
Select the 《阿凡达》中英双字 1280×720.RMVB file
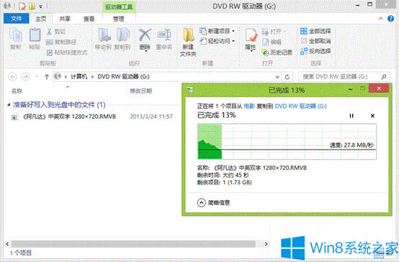[69, 117]
